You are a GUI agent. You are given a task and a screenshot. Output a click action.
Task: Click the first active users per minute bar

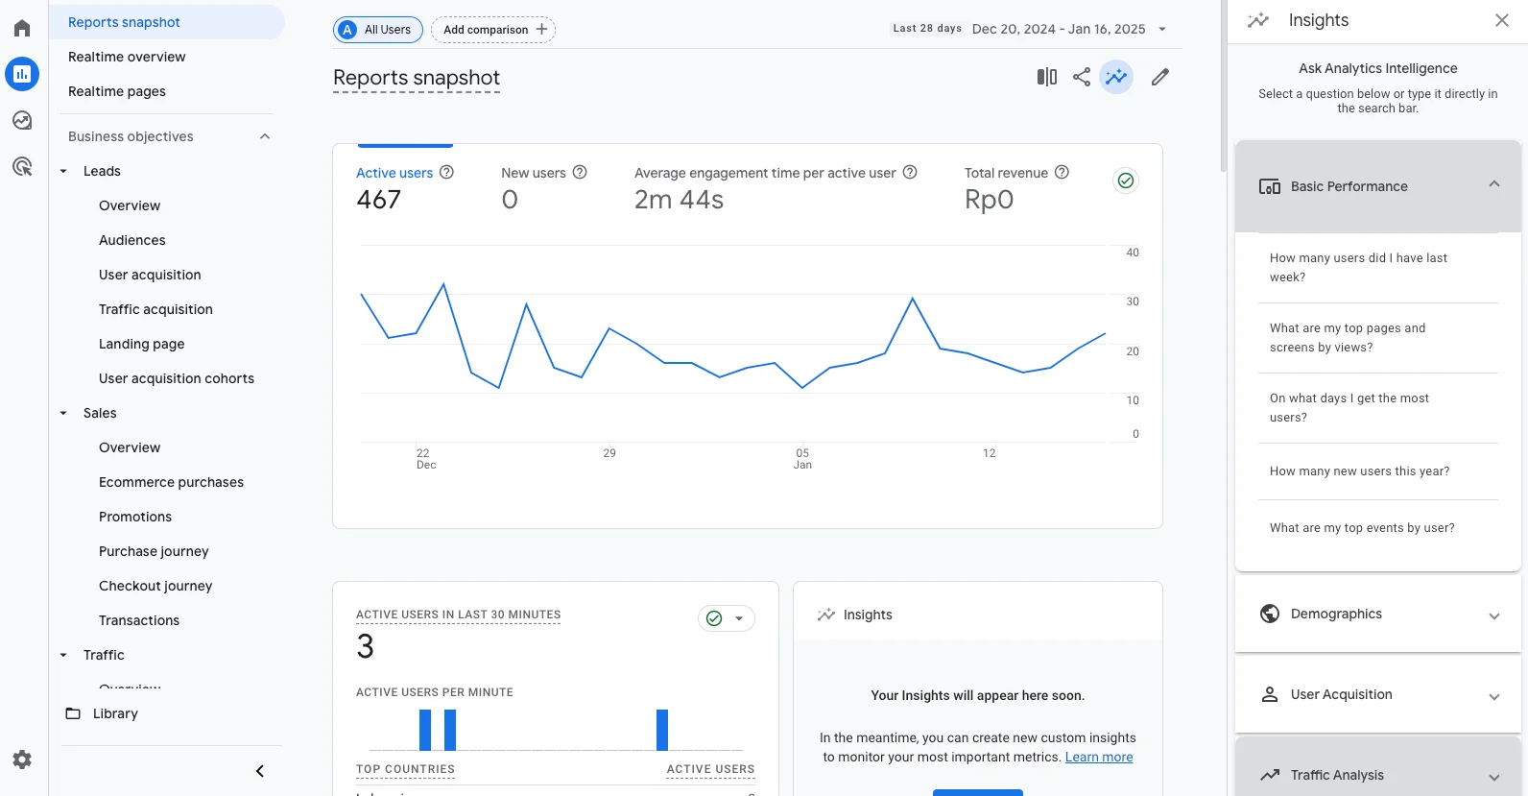(x=425, y=730)
